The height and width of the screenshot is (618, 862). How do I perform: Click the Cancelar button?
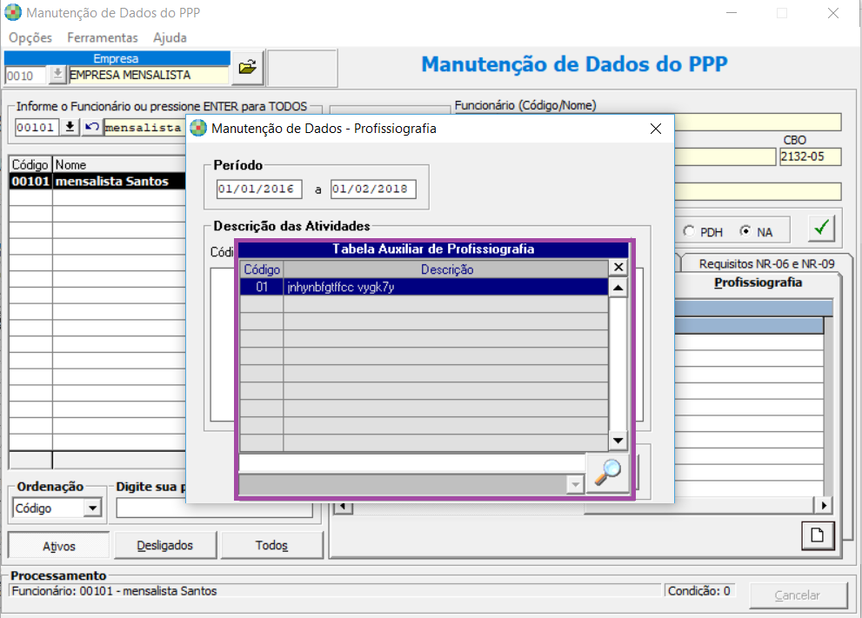tap(798, 595)
